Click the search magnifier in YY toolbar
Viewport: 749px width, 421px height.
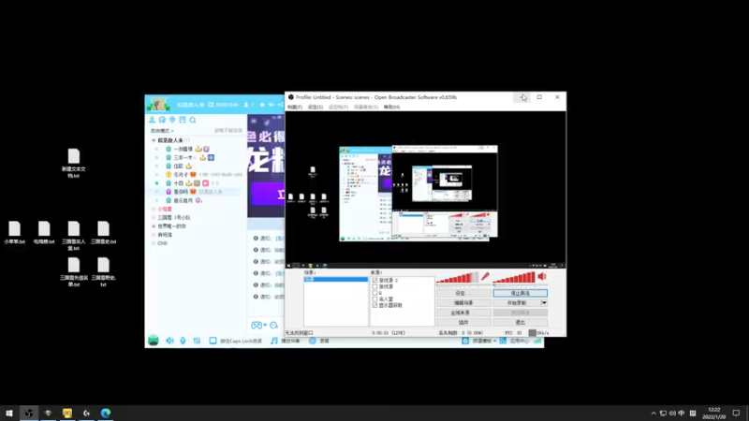click(193, 121)
